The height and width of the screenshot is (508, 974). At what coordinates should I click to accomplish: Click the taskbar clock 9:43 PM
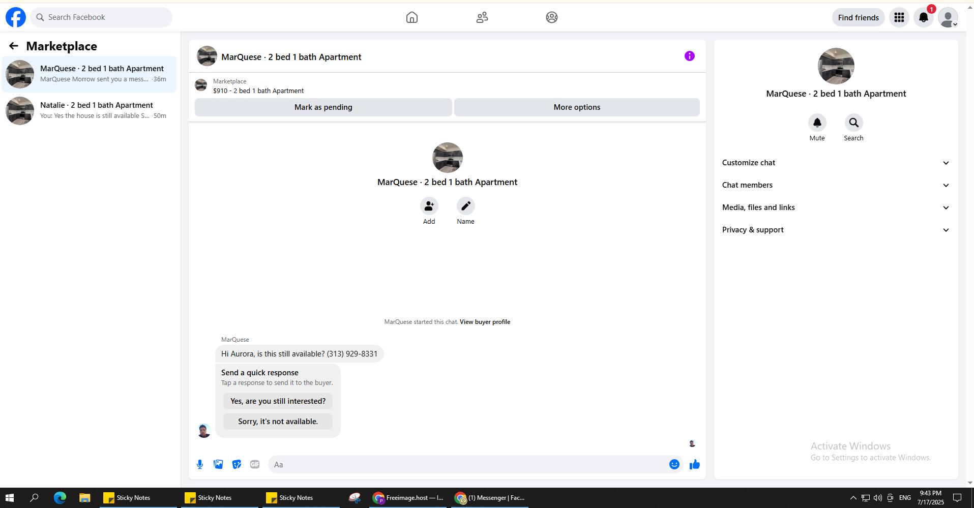[x=931, y=498]
